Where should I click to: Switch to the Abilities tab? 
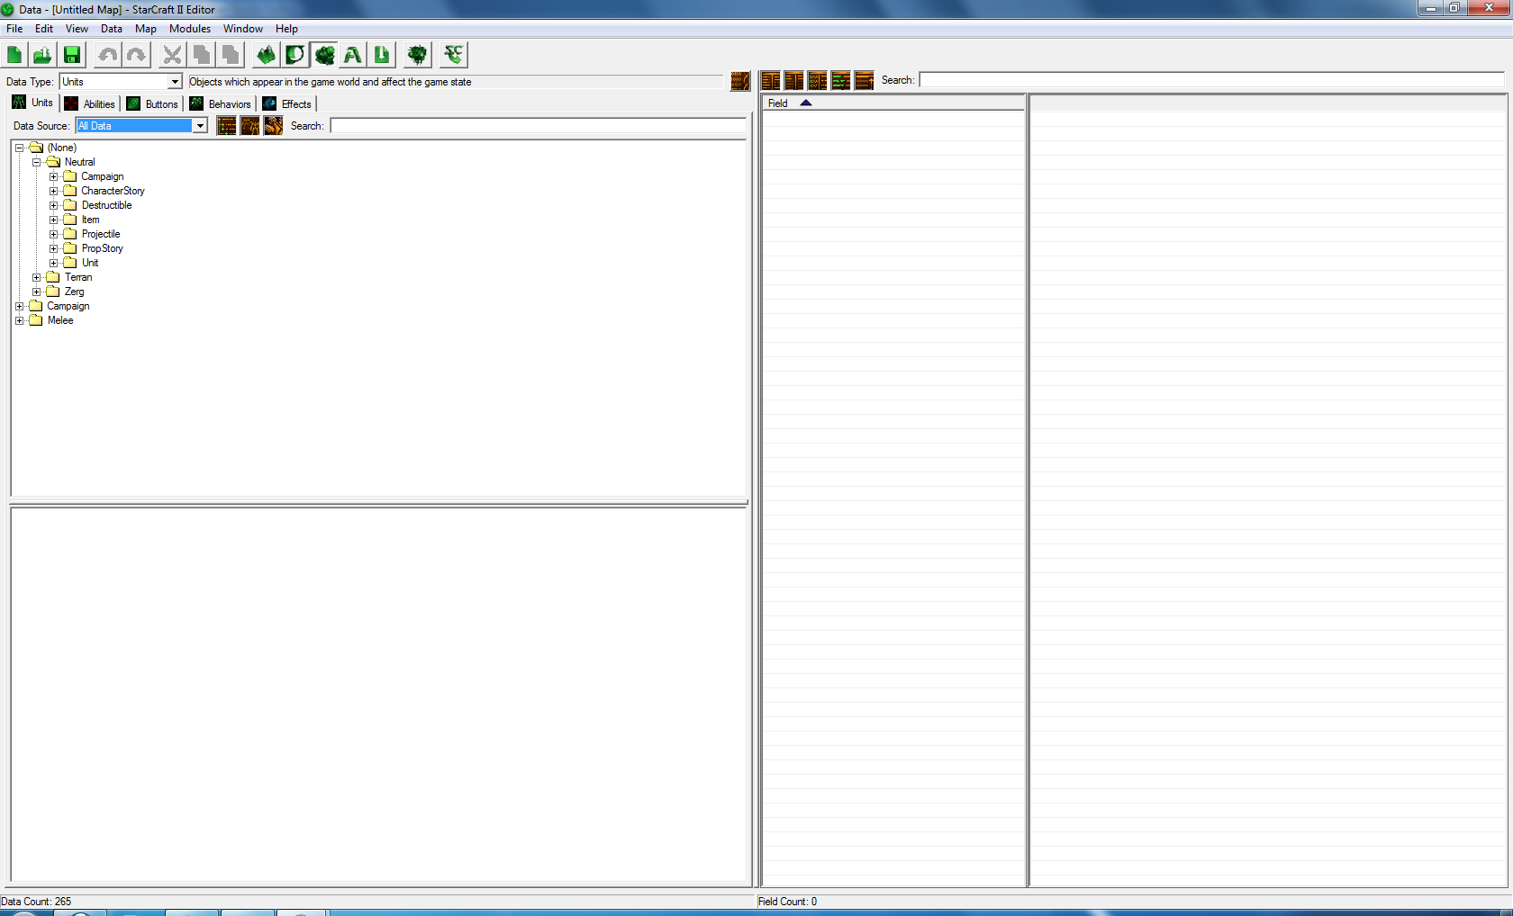[x=90, y=104]
